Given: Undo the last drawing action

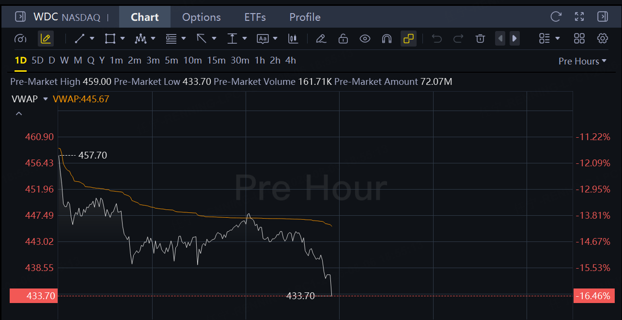Looking at the screenshot, I should tap(437, 38).
